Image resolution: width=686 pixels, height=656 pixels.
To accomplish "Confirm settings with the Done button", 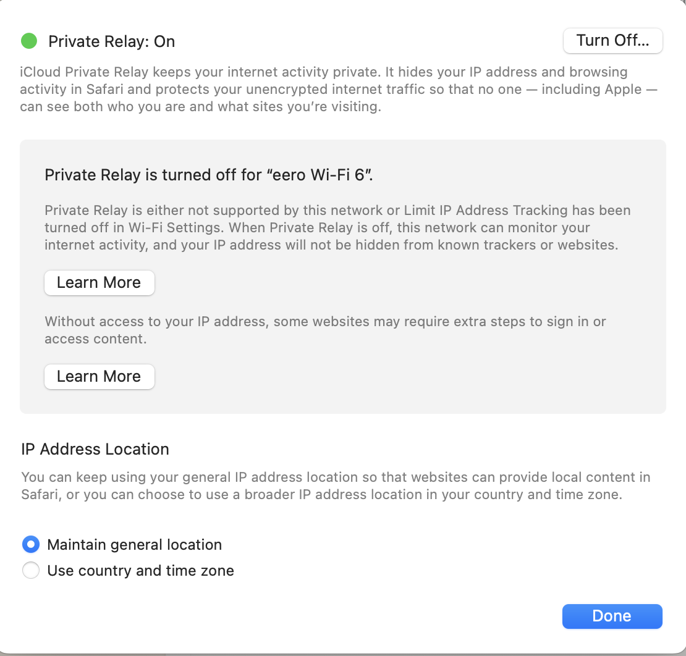I will [x=612, y=616].
